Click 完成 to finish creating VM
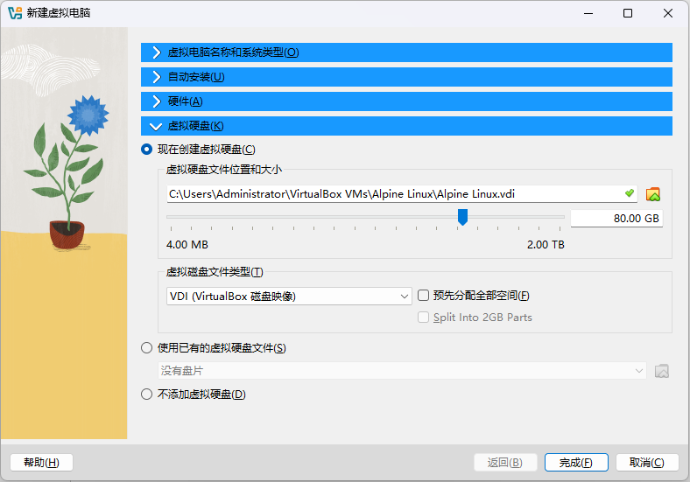Screen dimensions: 690x482 (x=576, y=462)
